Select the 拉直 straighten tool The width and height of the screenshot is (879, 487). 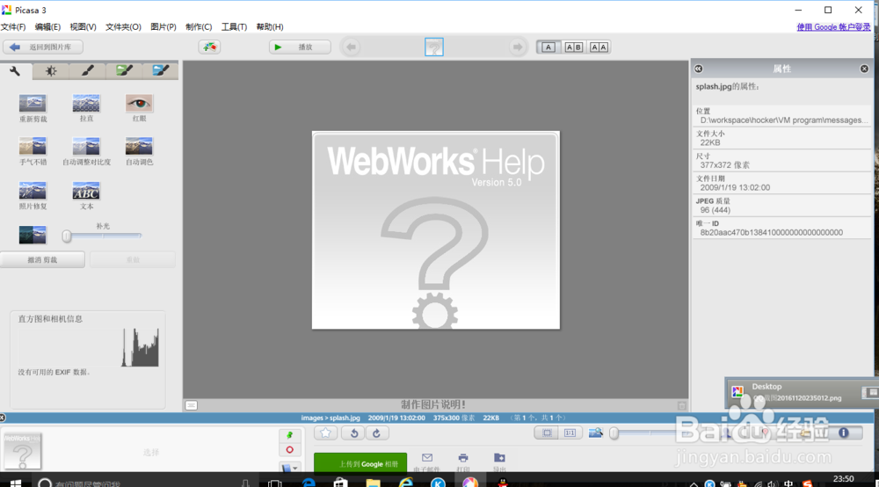tap(86, 107)
